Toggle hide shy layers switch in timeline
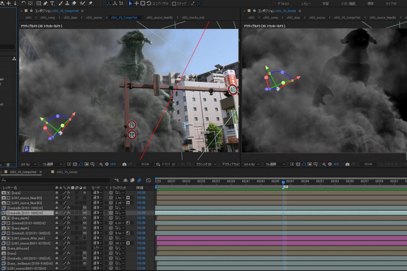The height and width of the screenshot is (271, 407). pyautogui.click(x=125, y=180)
